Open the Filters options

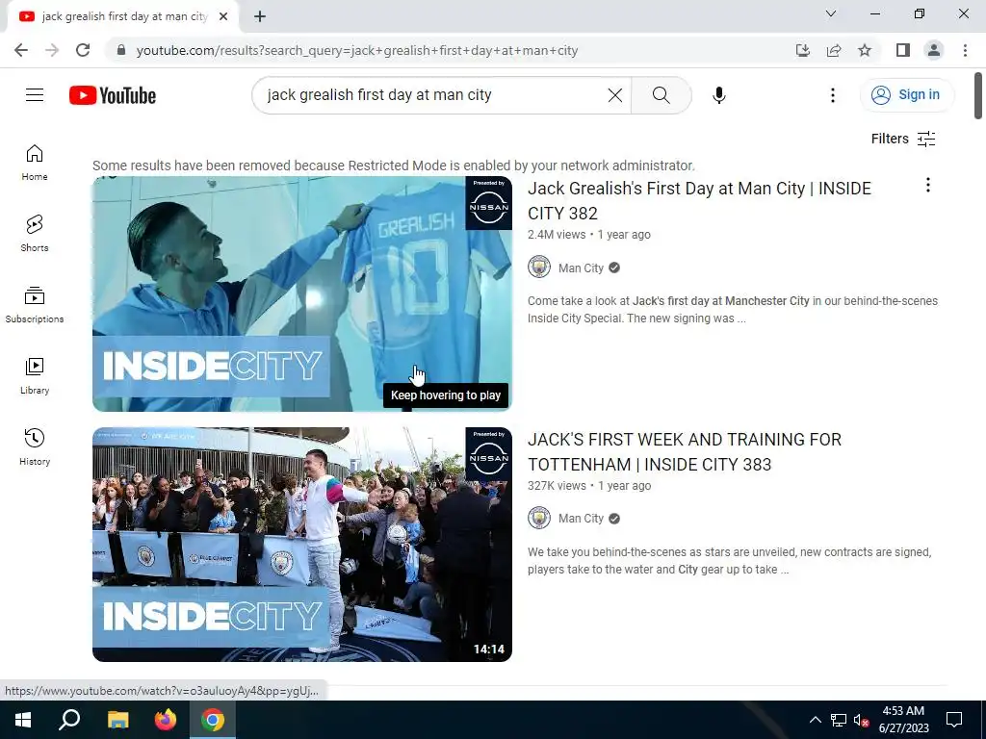tap(903, 139)
